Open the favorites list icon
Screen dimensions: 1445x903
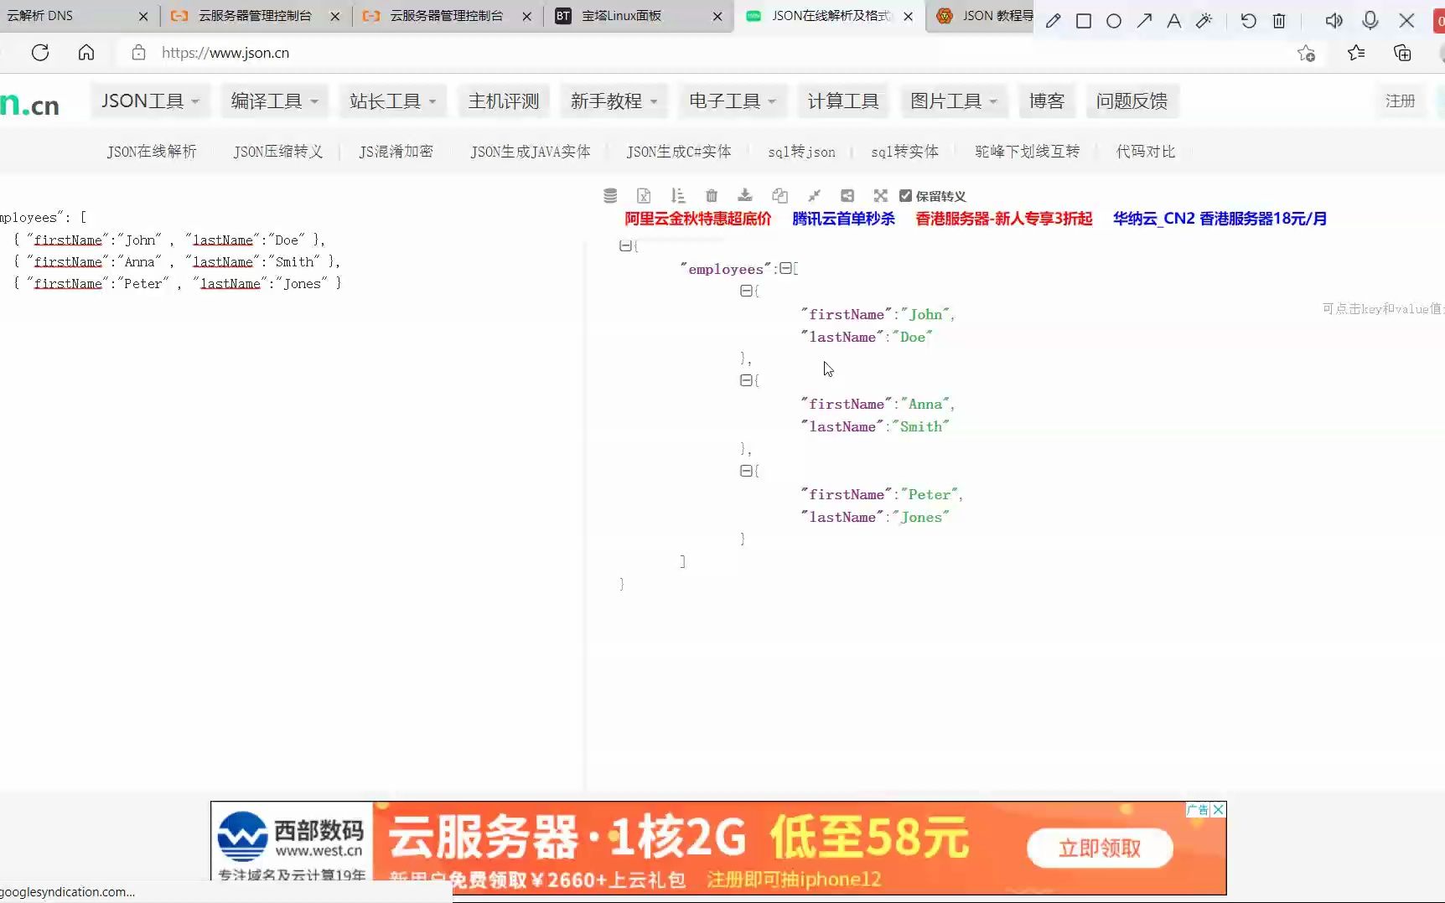(x=1356, y=53)
